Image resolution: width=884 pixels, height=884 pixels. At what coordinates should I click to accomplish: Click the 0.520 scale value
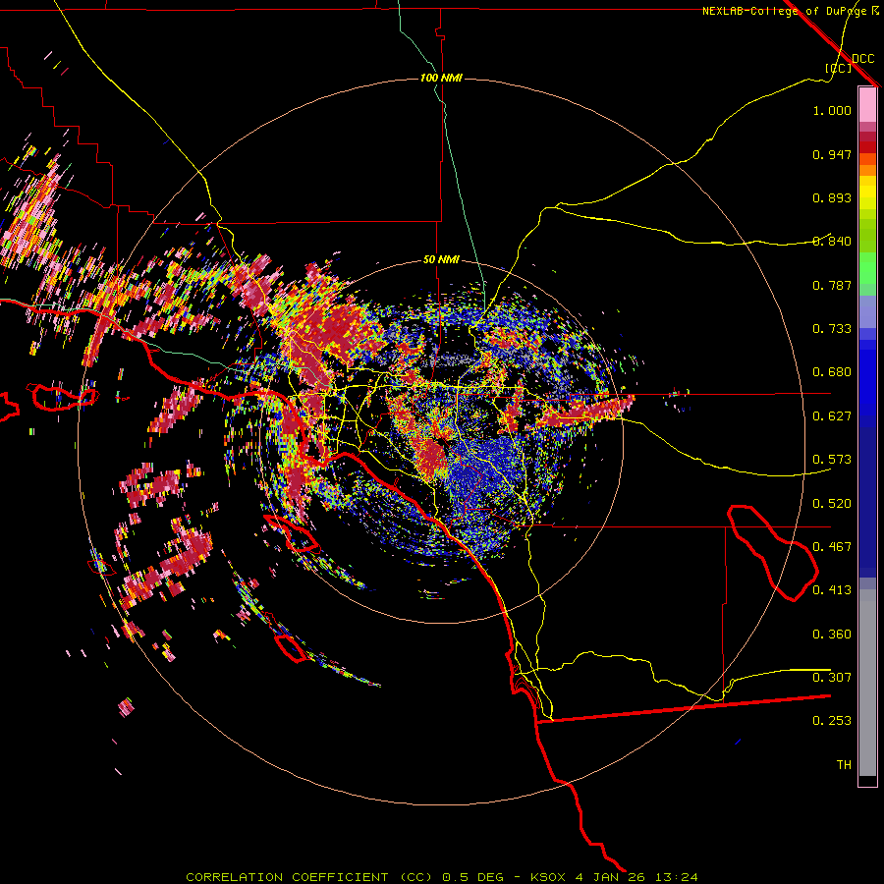(832, 504)
